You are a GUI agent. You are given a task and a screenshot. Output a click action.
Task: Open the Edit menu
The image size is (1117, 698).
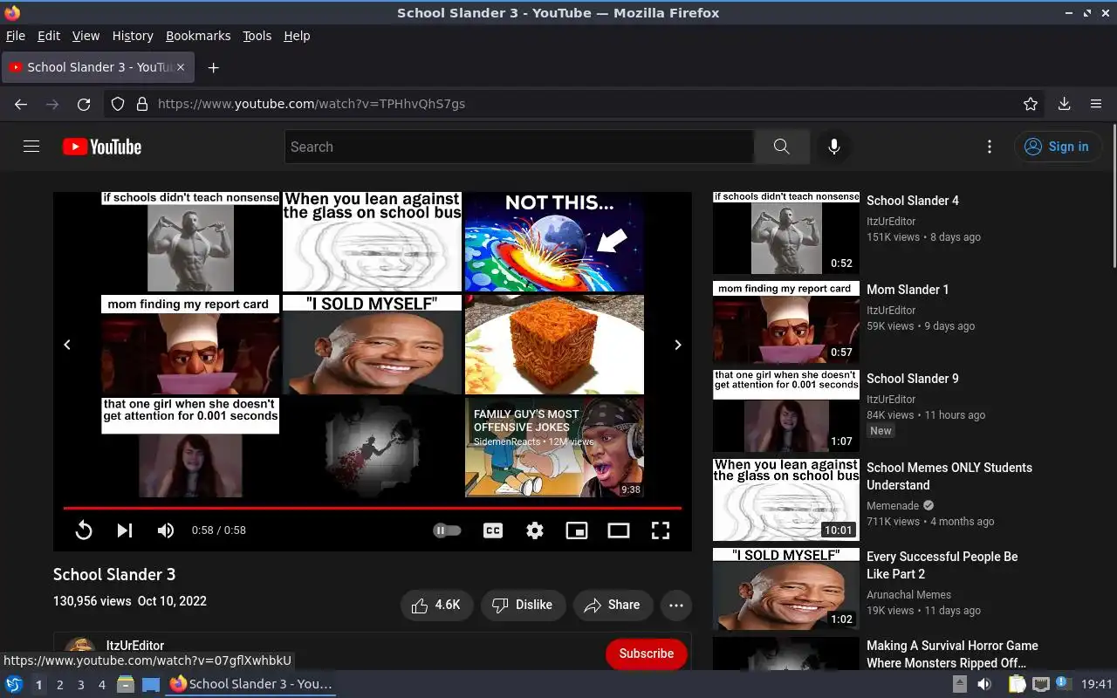click(x=49, y=36)
